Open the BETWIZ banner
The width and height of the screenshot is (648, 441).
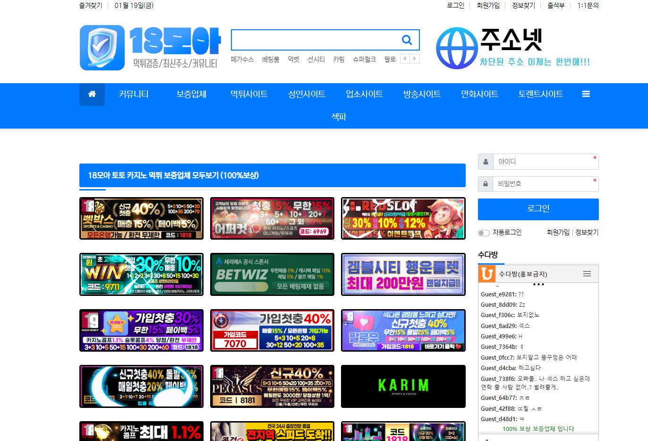click(272, 274)
